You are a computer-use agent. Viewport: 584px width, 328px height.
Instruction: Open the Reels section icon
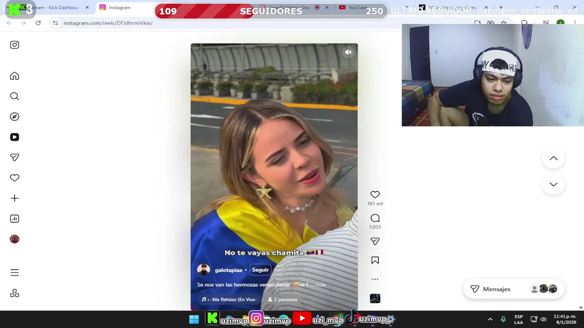(15, 137)
